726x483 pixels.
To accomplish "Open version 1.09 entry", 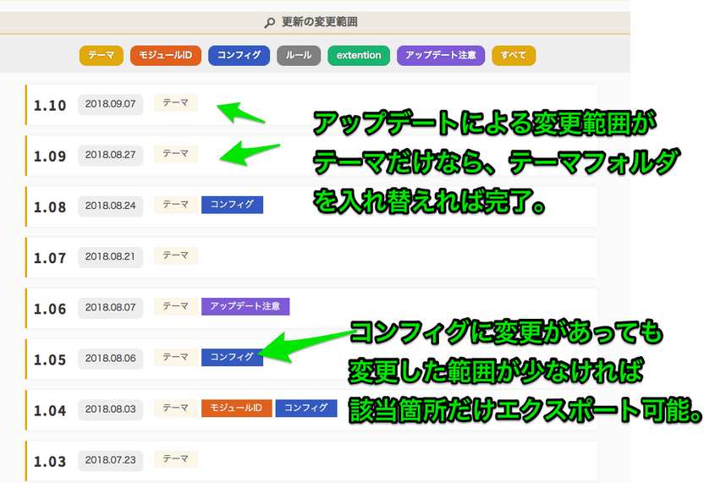I will (x=50, y=156).
